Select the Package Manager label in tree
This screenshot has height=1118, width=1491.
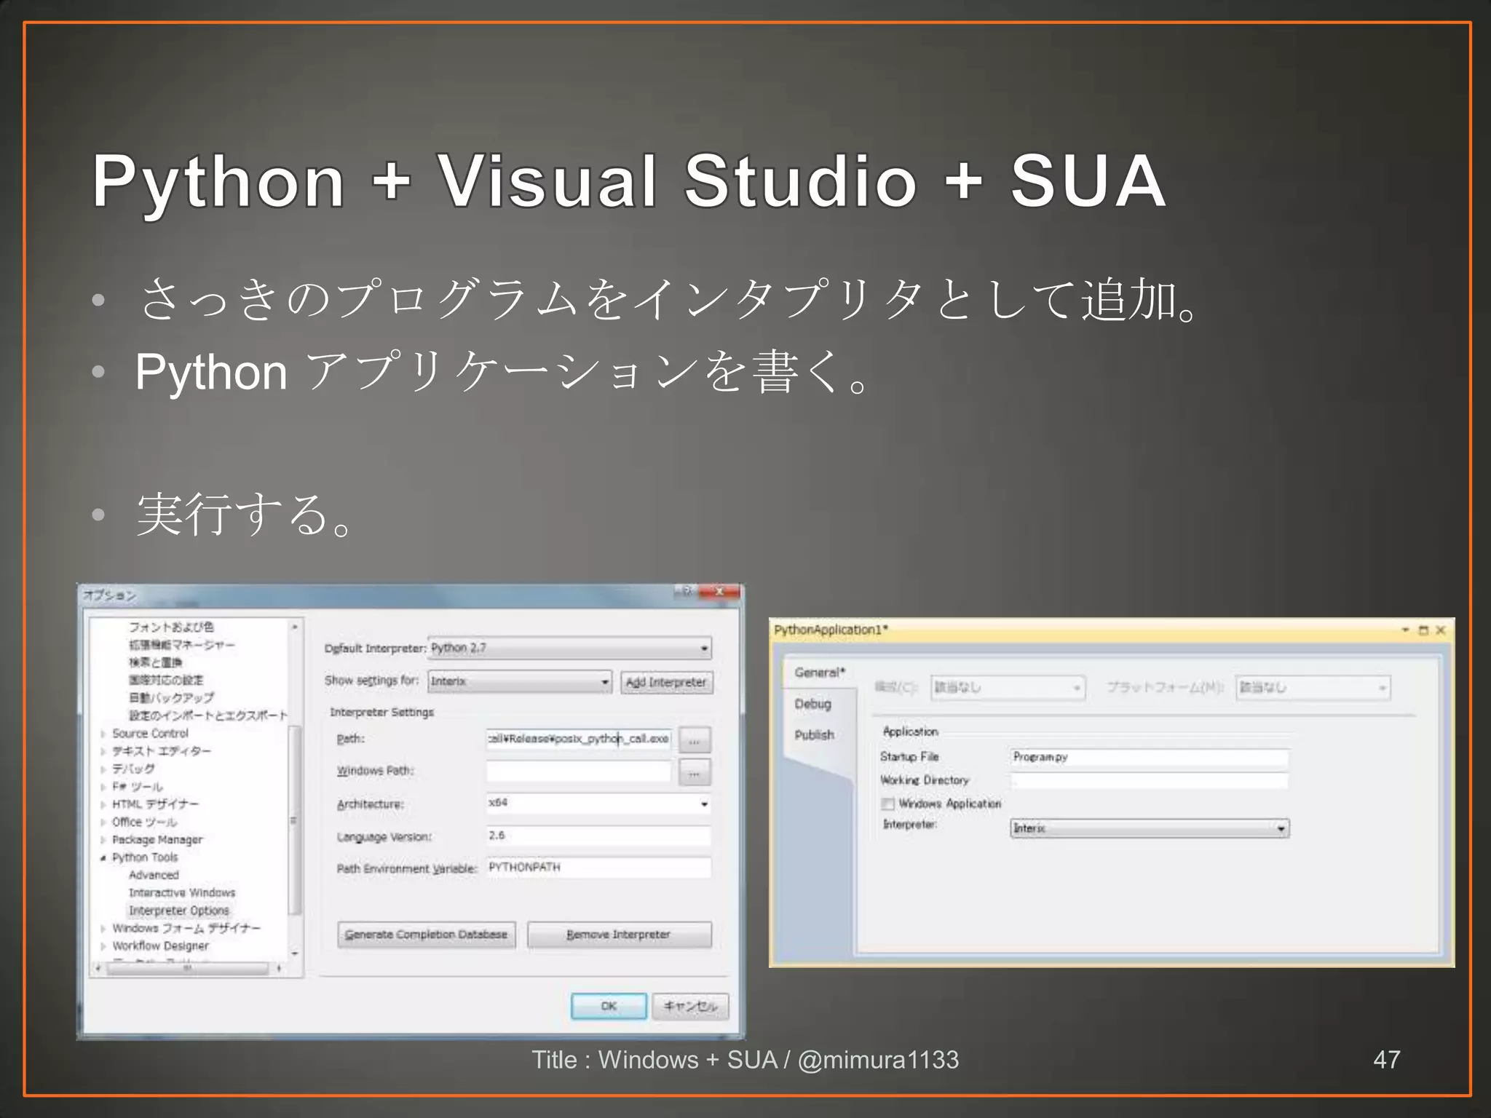[157, 840]
